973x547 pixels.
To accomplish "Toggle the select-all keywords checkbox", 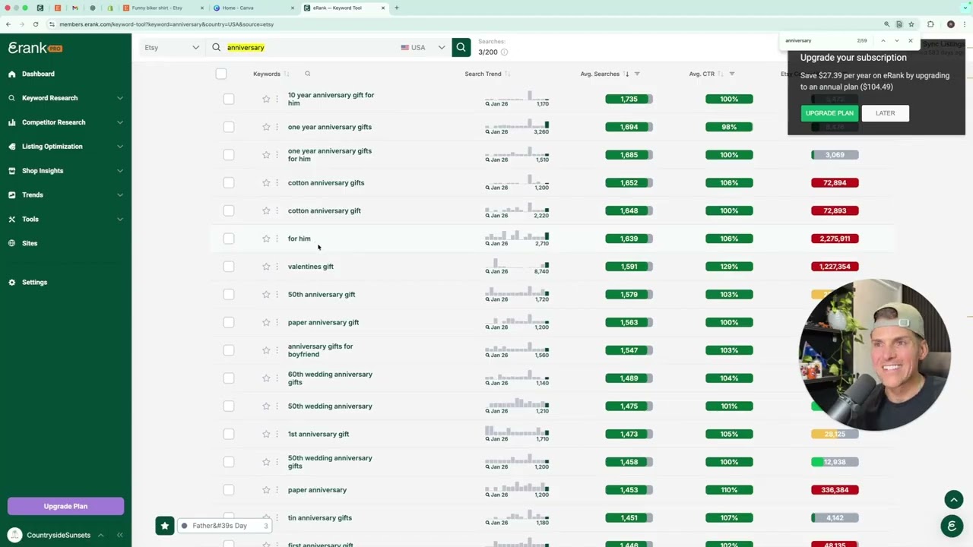I will point(221,74).
